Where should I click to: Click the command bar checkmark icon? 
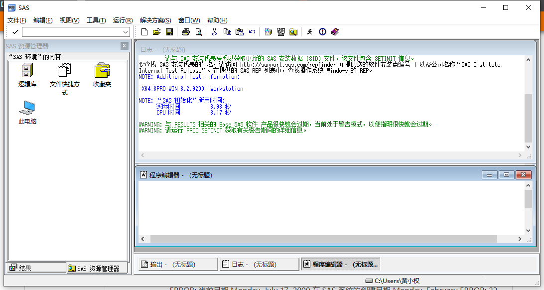(15, 32)
